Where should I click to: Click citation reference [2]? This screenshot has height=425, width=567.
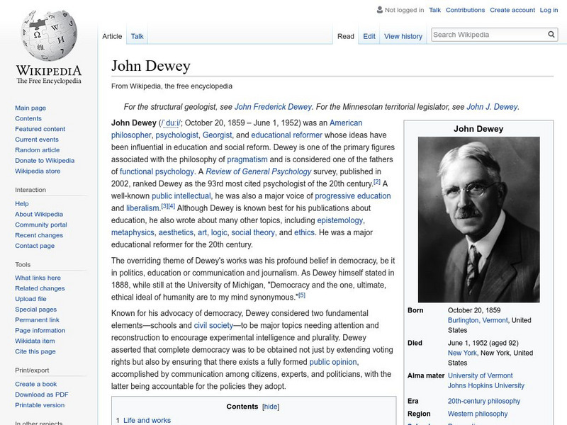377,182
